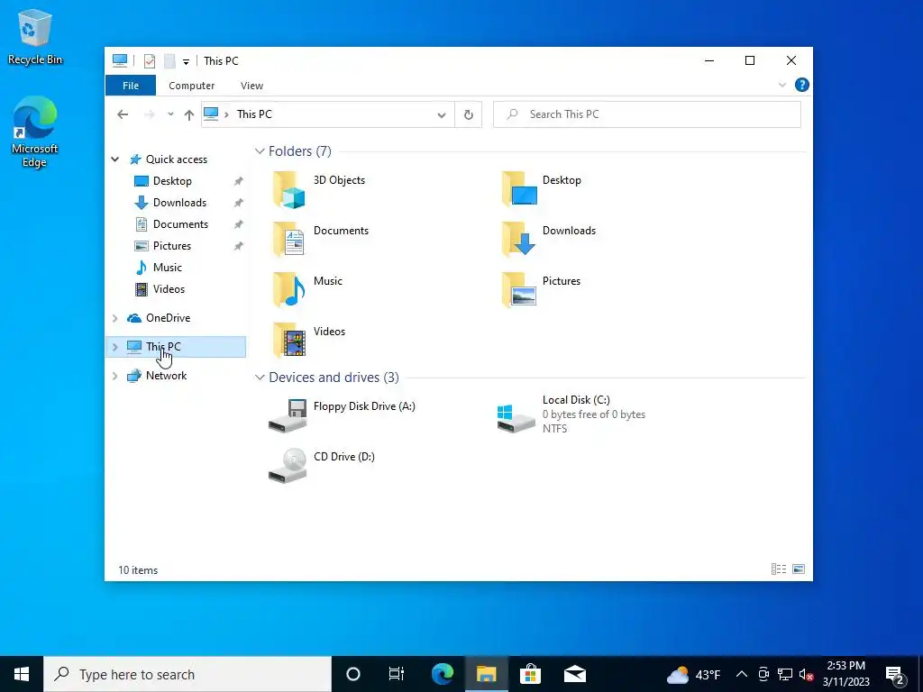This screenshot has height=692, width=923.
Task: Switch to details view icon in status bar
Action: (x=779, y=569)
